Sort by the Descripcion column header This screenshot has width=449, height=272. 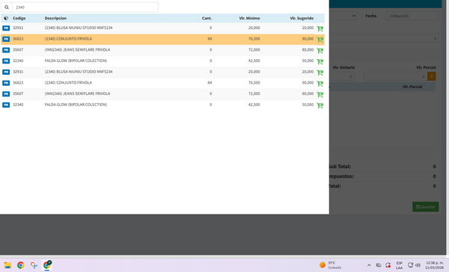[55, 18]
